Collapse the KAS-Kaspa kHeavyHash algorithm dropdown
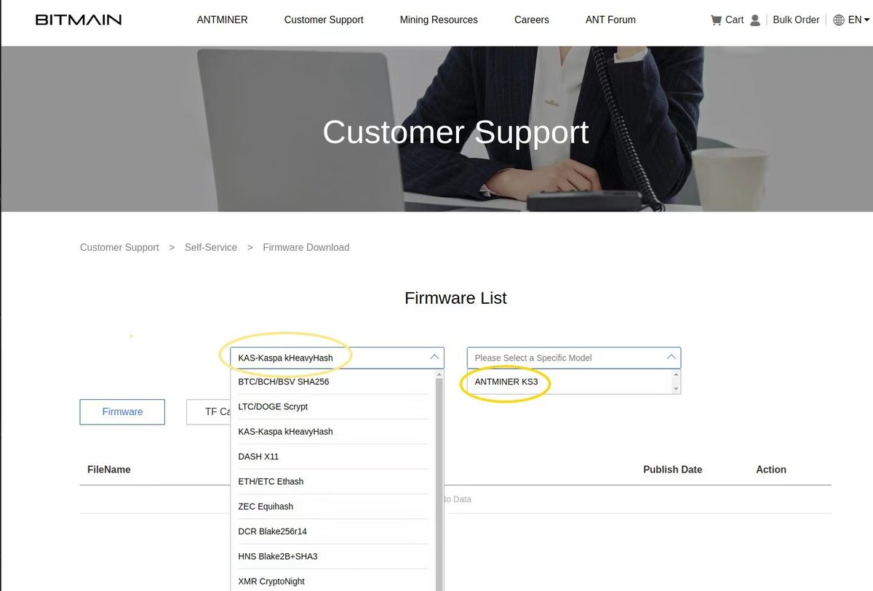This screenshot has width=873, height=591. click(x=337, y=358)
